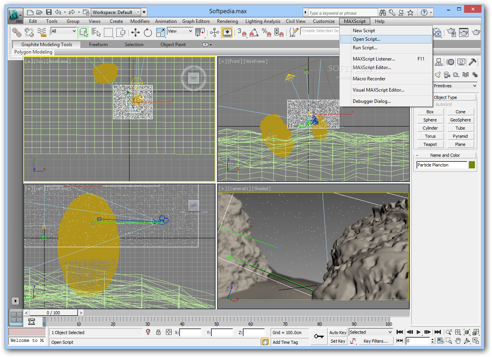
Task: Activate the Select Object tool
Action: coord(83,32)
